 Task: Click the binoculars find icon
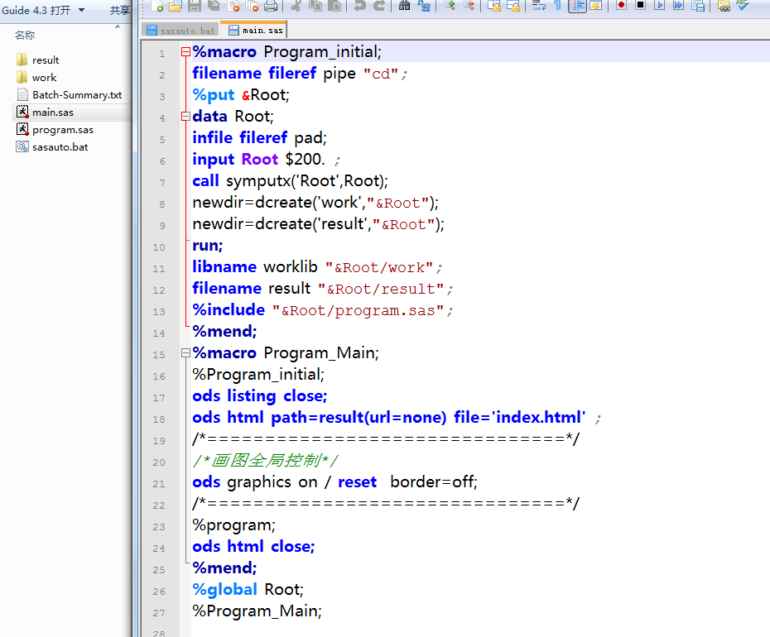tap(404, 6)
